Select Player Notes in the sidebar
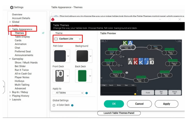The width and height of the screenshot is (186, 121). (x=22, y=77)
